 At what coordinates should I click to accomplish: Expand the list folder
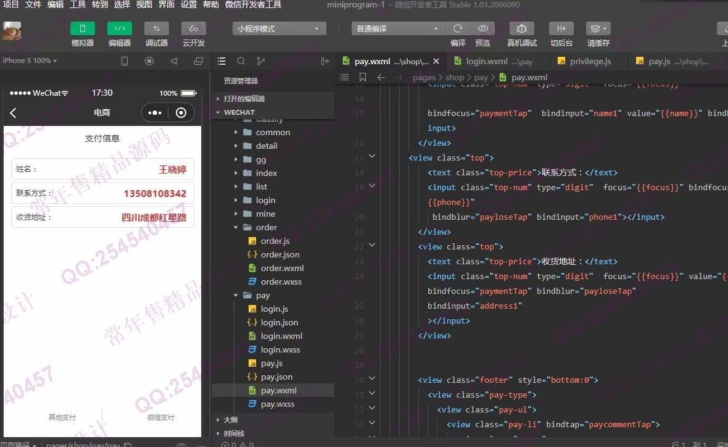pyautogui.click(x=273, y=187)
